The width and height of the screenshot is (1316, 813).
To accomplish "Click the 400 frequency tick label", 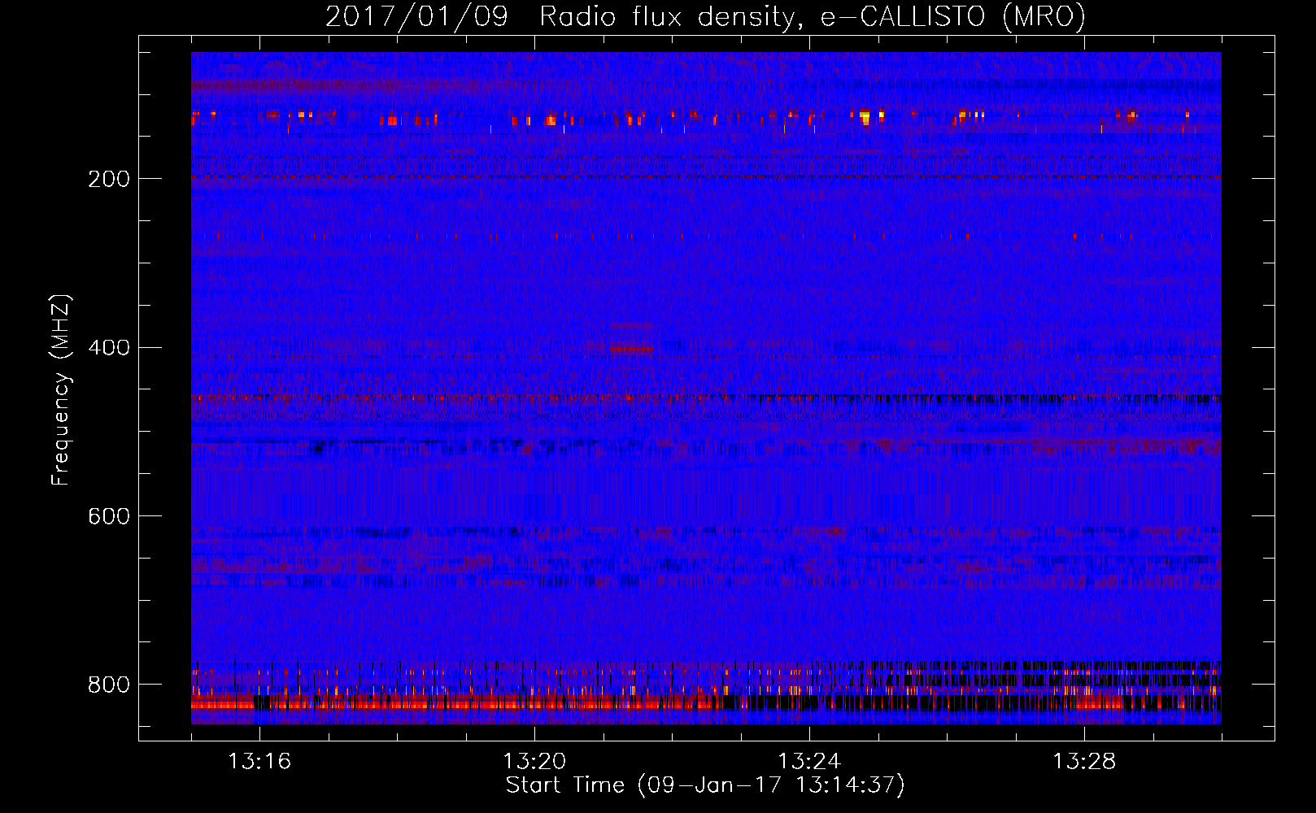I will click(109, 348).
